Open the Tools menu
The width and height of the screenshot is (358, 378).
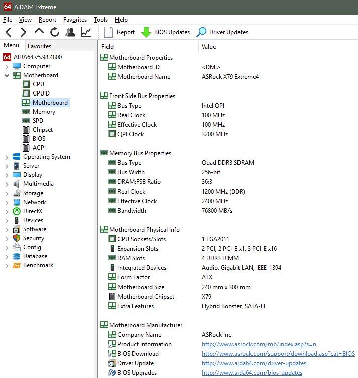click(101, 20)
